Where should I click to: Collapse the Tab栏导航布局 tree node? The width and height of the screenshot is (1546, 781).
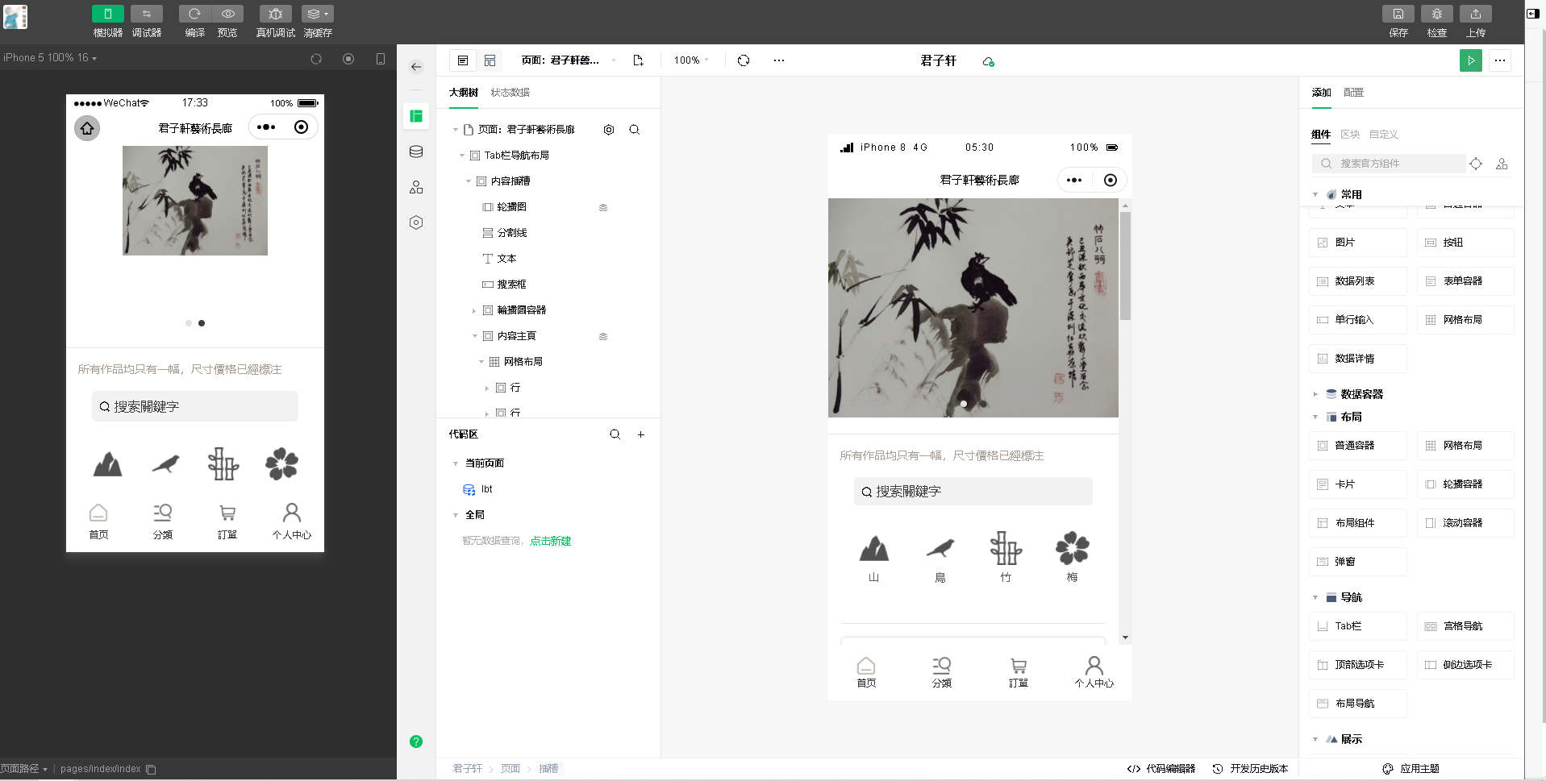(x=462, y=156)
